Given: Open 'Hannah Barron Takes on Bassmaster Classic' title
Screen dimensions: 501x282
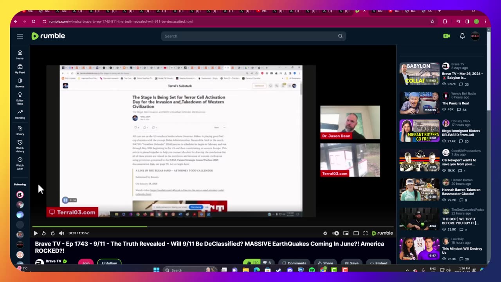Looking at the screenshot, I should (461, 192).
